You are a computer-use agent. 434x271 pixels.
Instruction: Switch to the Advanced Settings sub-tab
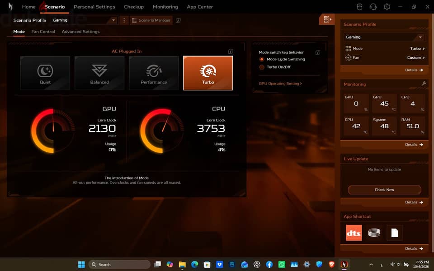[80, 32]
